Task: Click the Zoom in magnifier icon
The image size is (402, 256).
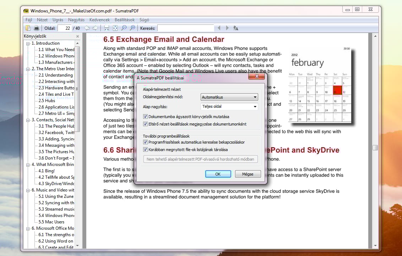Action: [132, 28]
